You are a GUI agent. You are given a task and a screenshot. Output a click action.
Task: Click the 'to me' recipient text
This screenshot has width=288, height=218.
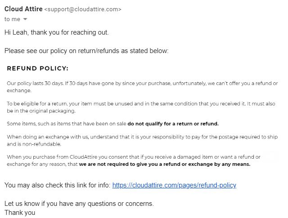(x=12, y=19)
